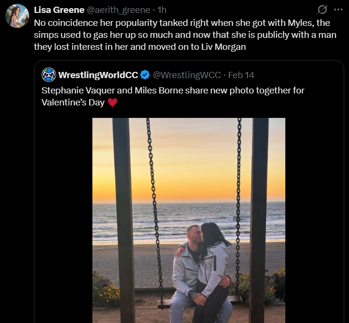Click the WrestlingWorldCC logo avatar
The image size is (349, 323).
point(49,75)
